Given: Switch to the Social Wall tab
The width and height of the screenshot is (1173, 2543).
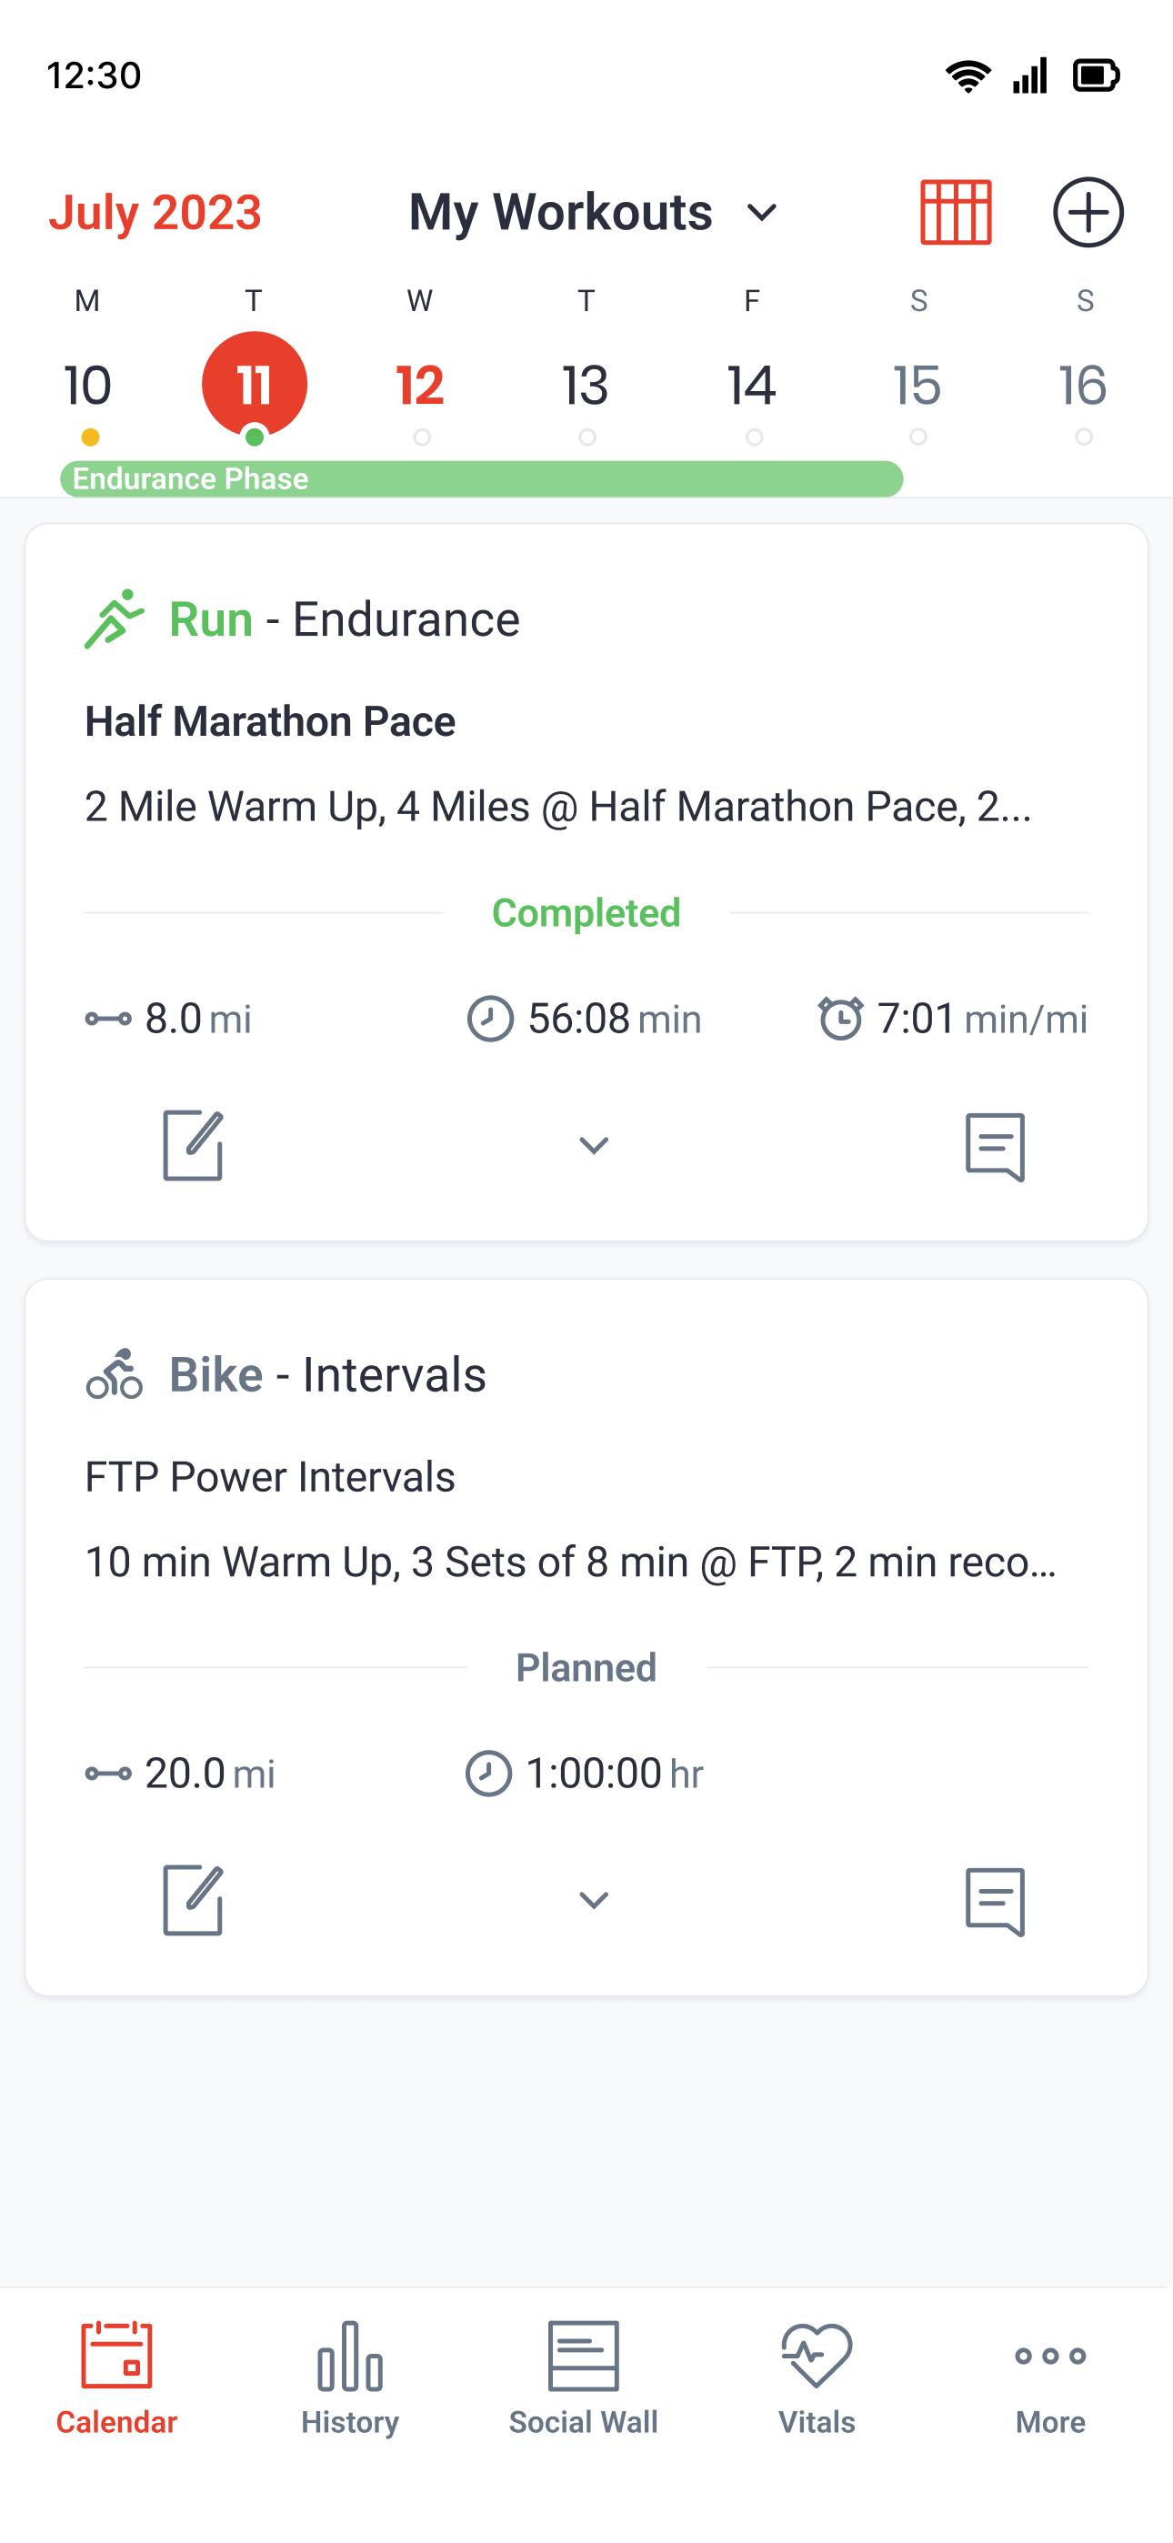Looking at the screenshot, I should [584, 2377].
